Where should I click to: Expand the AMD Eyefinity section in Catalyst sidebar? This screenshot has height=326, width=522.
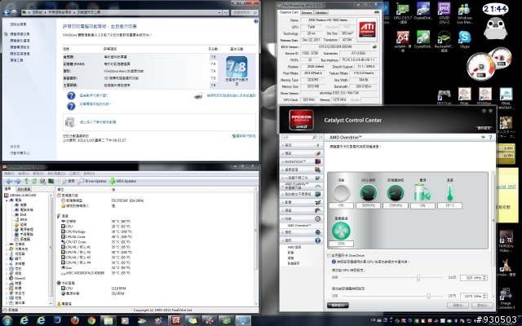coord(301,186)
